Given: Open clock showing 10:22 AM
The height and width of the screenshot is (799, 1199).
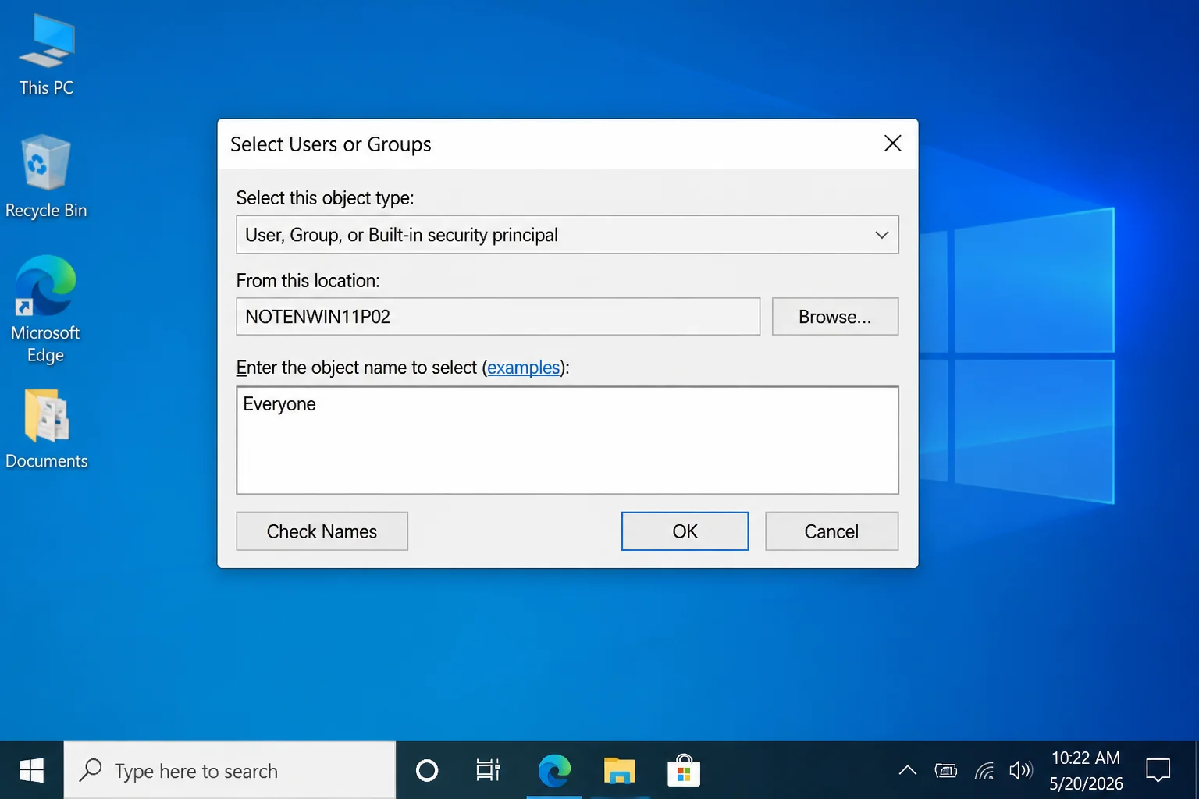Looking at the screenshot, I should 1085,771.
